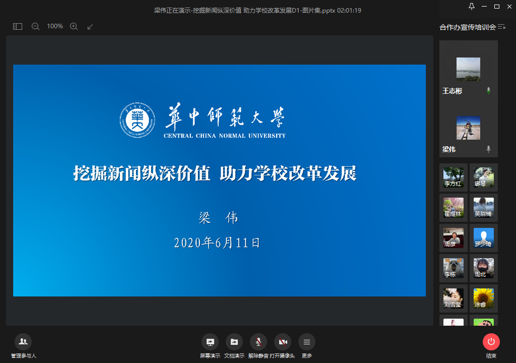
Task: Unmute microphone with 解除静音 button
Action: pyautogui.click(x=258, y=342)
